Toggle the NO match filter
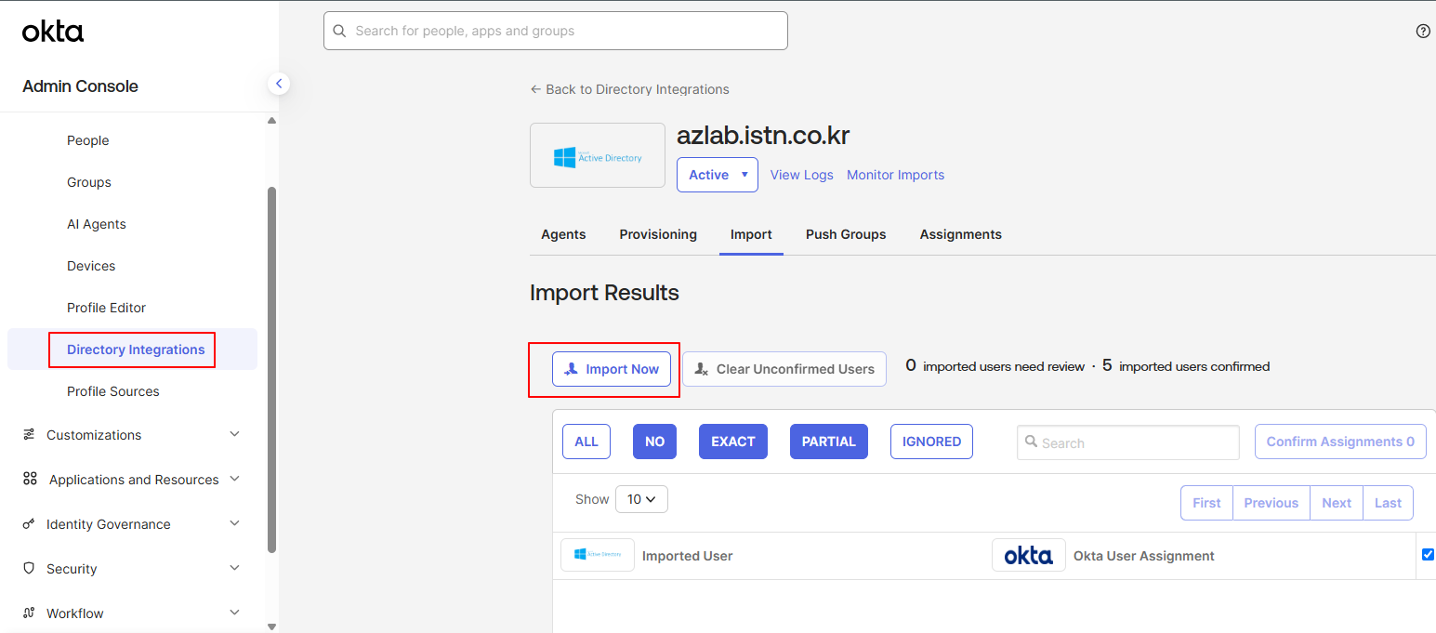 coord(655,442)
